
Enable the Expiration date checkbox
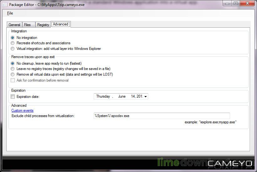[x=13, y=96]
